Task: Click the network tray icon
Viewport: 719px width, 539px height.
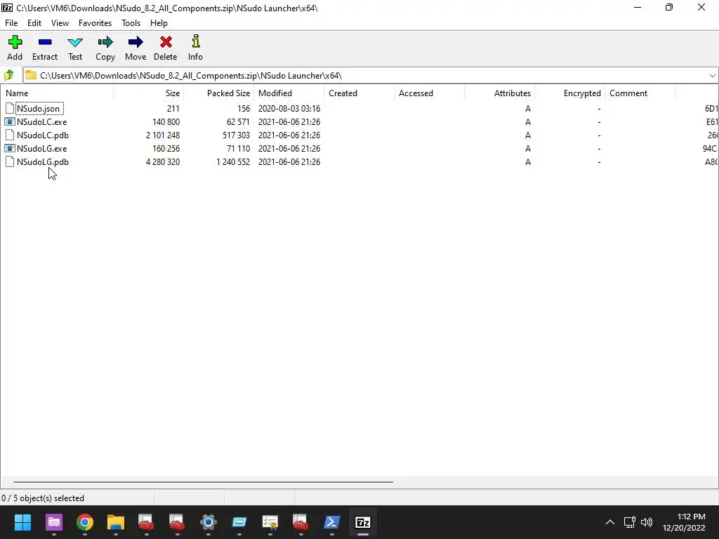Action: click(x=629, y=522)
